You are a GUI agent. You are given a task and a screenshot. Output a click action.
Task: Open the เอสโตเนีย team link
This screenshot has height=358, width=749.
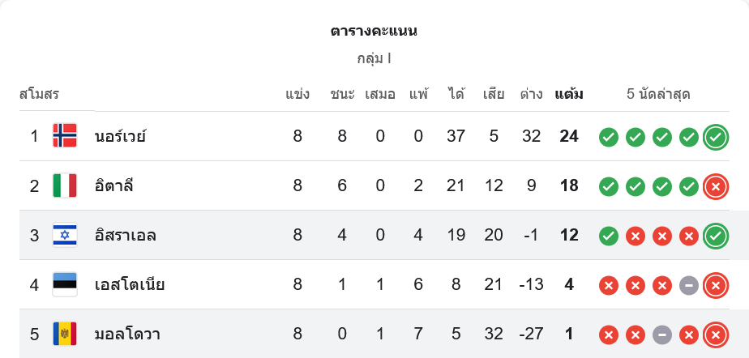point(130,285)
